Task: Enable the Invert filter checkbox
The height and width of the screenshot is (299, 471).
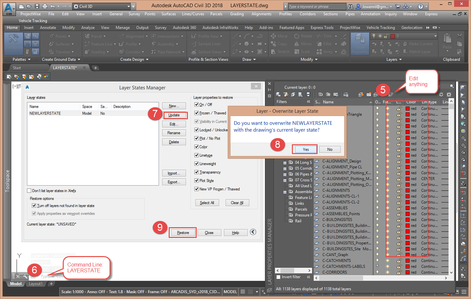Action: (278, 277)
